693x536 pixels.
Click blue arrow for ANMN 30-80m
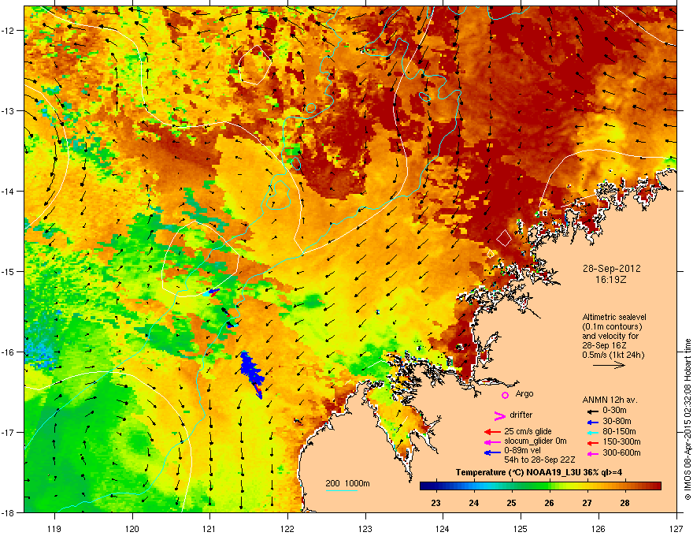(x=591, y=422)
